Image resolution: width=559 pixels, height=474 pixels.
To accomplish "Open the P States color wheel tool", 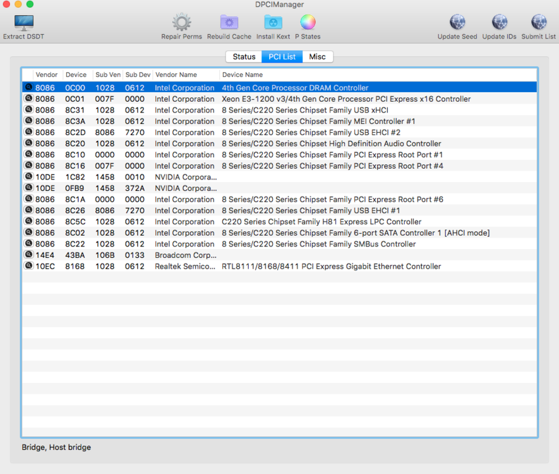I will click(x=308, y=23).
